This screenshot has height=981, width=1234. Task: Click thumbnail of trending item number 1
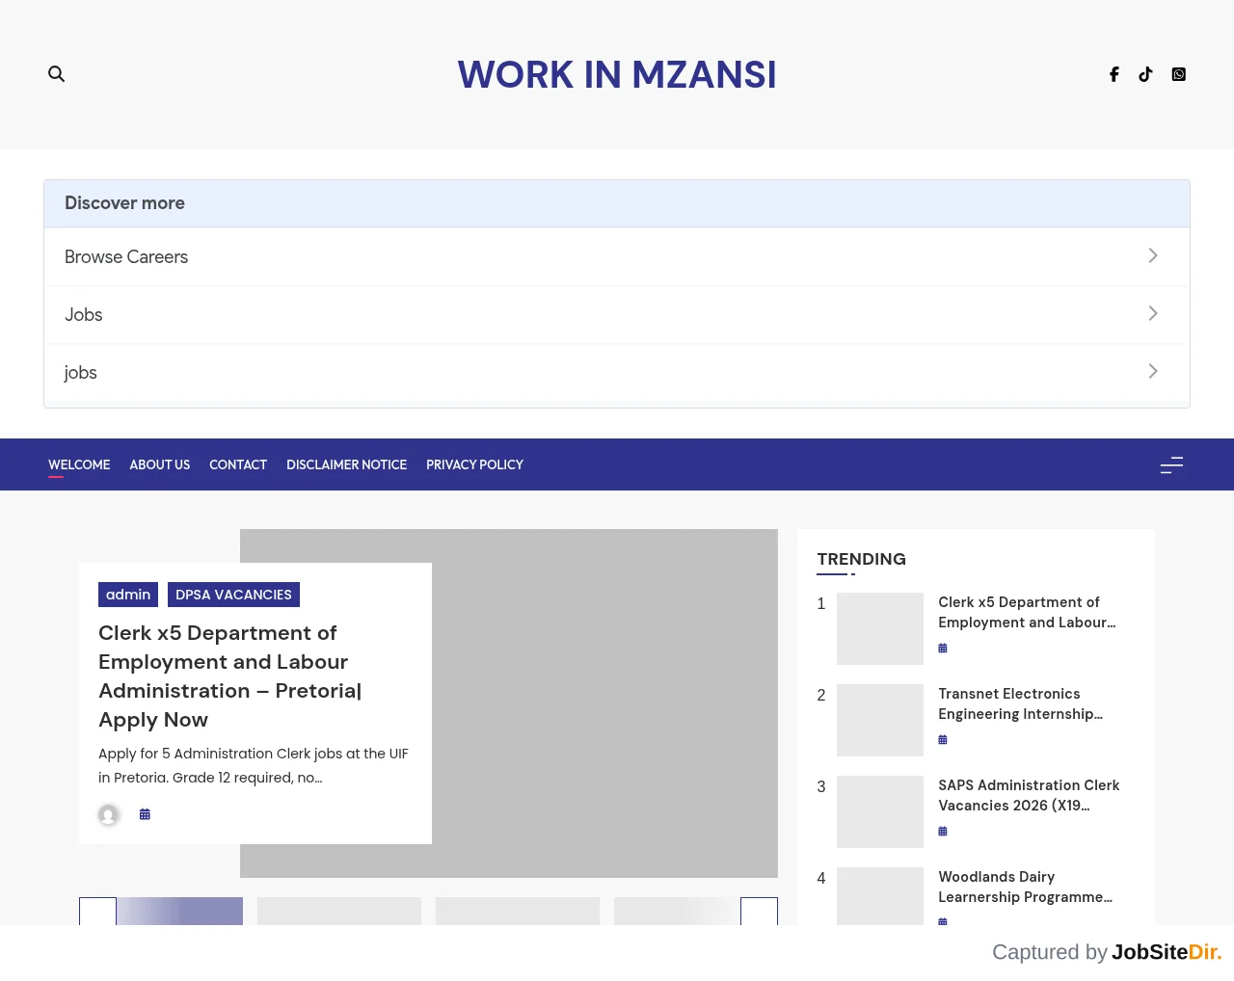880,628
